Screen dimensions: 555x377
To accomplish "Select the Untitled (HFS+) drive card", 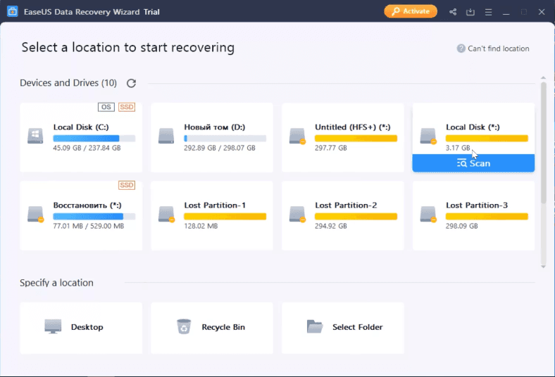I will point(342,137).
